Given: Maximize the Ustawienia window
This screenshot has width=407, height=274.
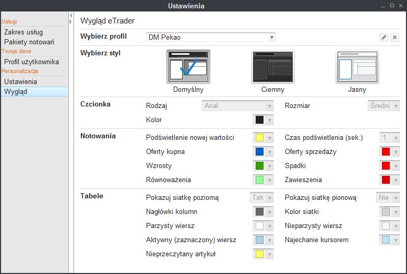Looking at the screenshot, I should (x=392, y=5).
